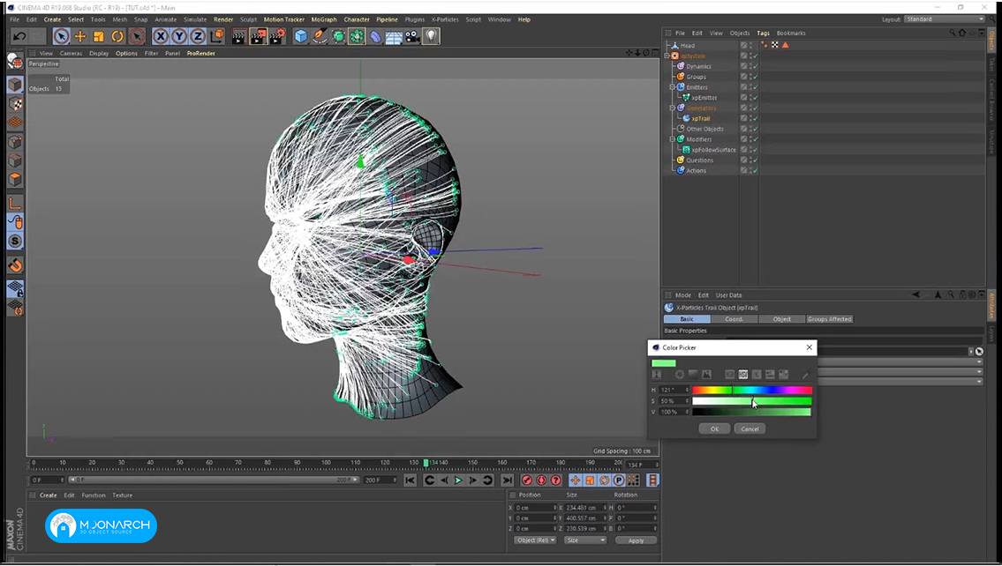Switch to the Groups Affected tab
Image resolution: width=1002 pixels, height=566 pixels.
click(830, 319)
